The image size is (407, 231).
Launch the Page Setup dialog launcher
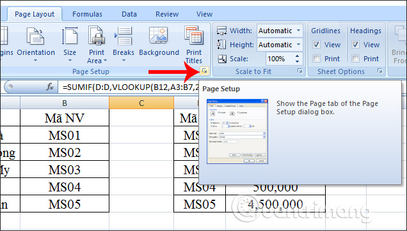[x=205, y=71]
